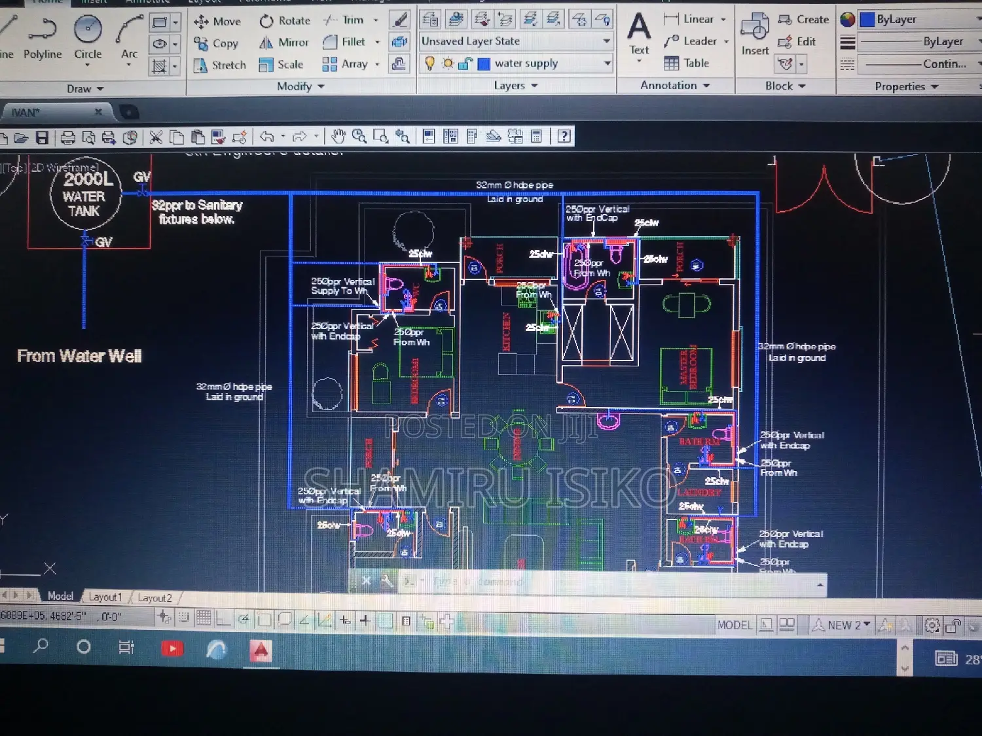Screen dimensions: 982x736
Task: Toggle layer freeze sun icon
Action: (447, 63)
